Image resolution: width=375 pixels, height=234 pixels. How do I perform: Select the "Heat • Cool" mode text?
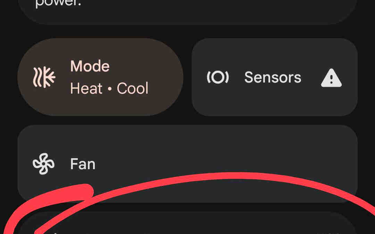(109, 88)
